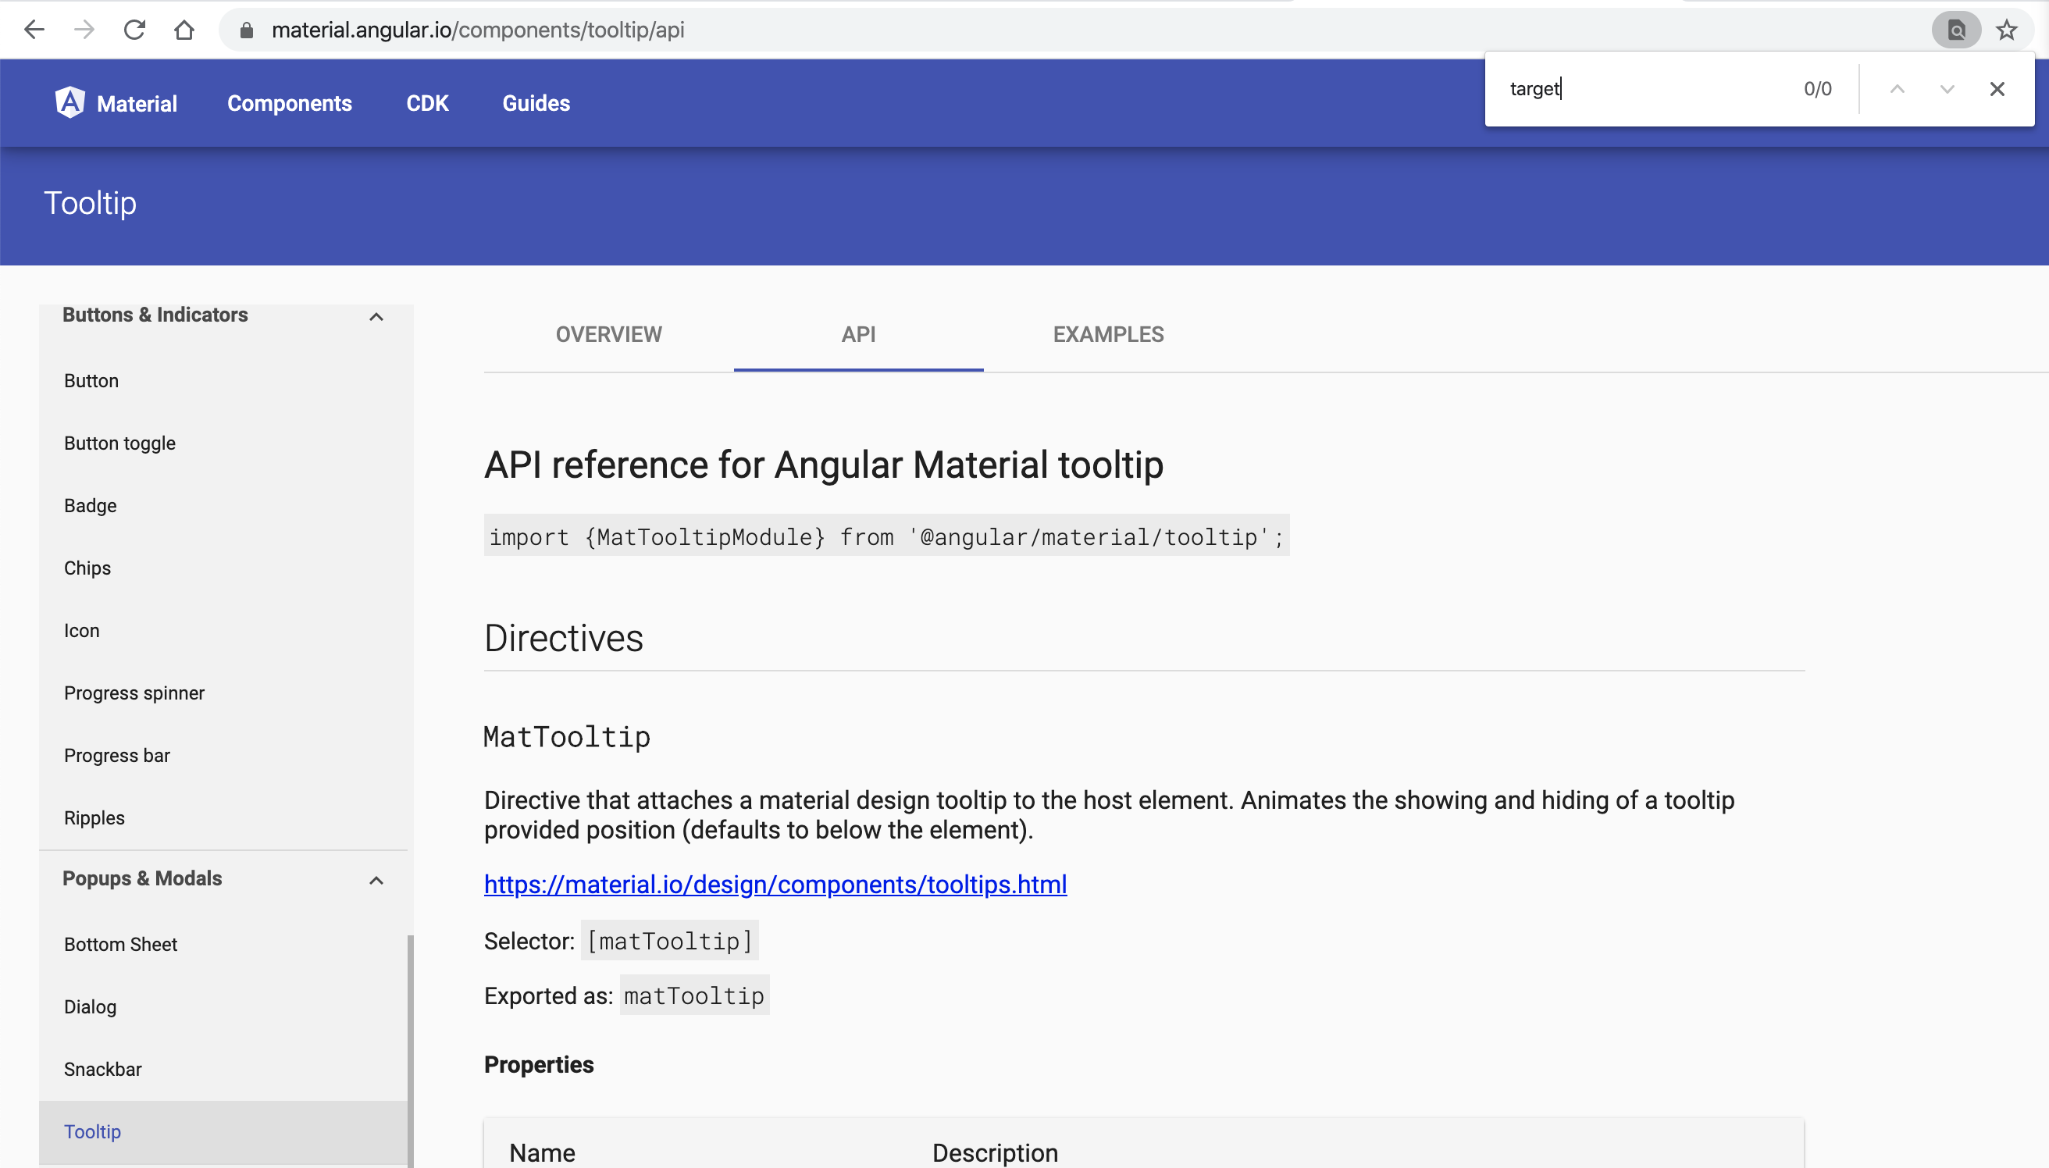Open CDK in the top nav

coord(428,104)
